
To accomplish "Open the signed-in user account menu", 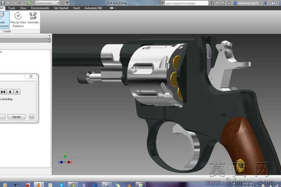I will (247, 3).
